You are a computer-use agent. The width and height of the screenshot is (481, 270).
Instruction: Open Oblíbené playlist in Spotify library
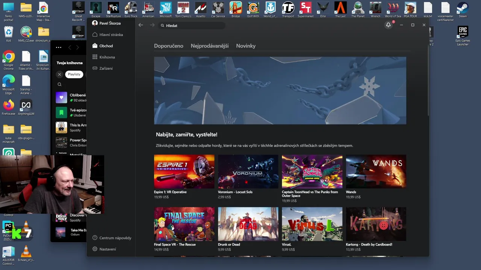[x=71, y=97]
